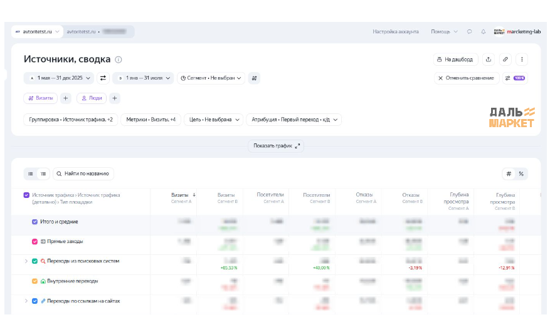Click the info icon next to Источники, сводка
This screenshot has width=550, height=327.
119,60
